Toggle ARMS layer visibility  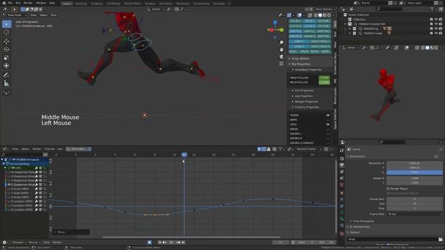(x=327, y=120)
